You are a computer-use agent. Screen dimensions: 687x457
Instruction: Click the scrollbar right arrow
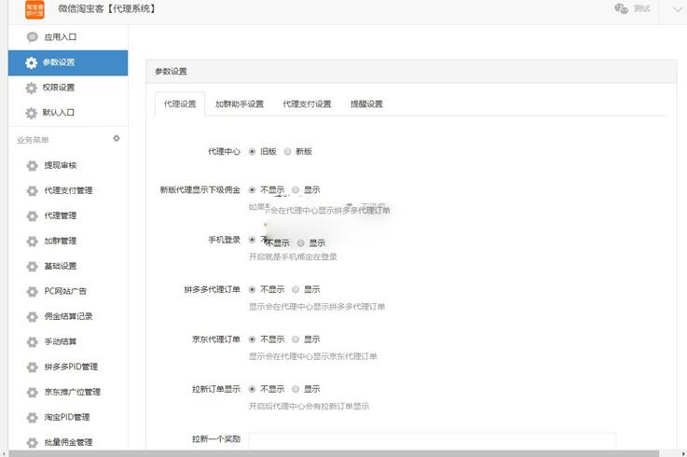[683, 453]
